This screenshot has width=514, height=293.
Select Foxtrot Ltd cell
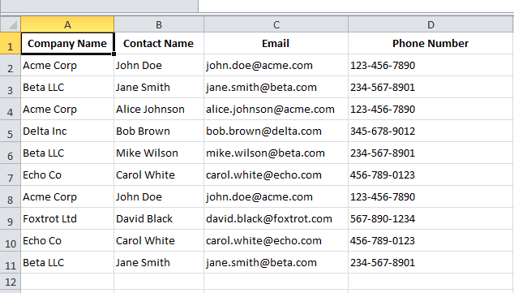(x=67, y=219)
